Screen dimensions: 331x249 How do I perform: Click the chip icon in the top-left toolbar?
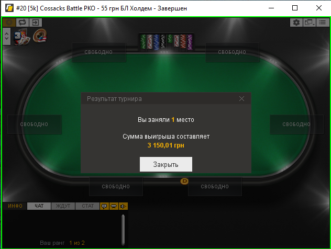point(9,22)
